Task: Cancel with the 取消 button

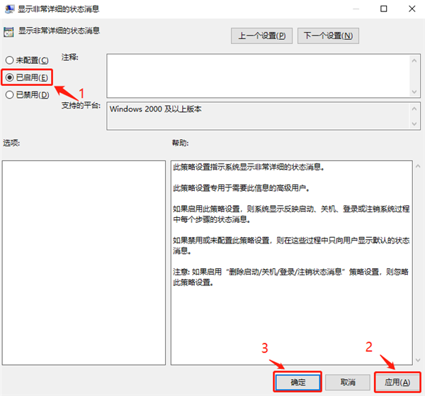Action: coord(348,382)
